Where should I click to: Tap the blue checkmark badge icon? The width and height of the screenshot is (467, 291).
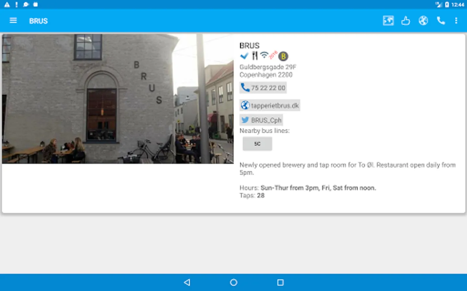pos(244,56)
